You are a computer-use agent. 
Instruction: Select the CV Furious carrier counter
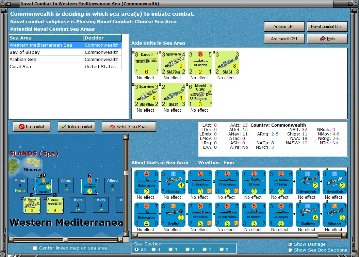200,214
